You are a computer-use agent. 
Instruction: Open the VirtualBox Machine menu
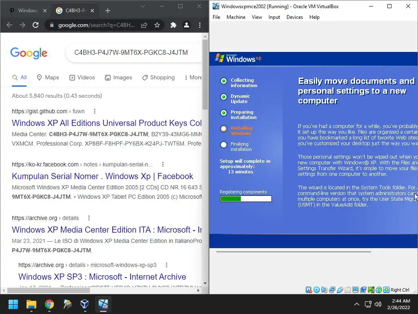236,17
